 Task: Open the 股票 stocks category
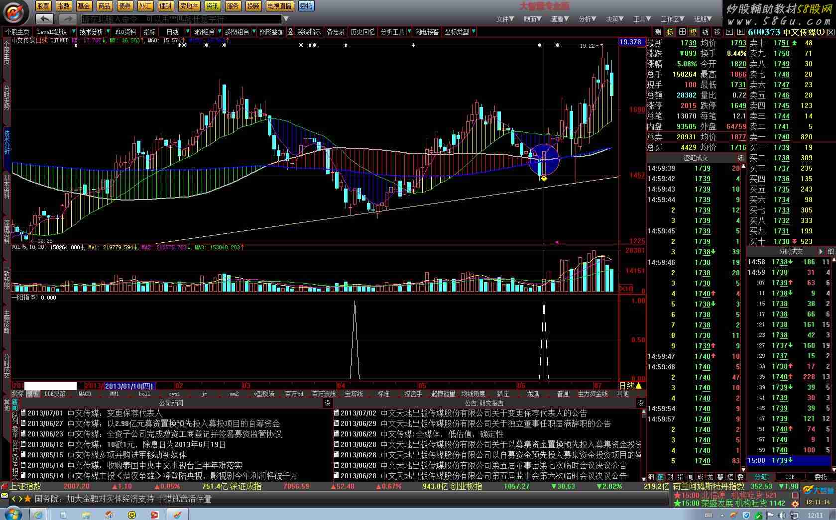pos(43,6)
